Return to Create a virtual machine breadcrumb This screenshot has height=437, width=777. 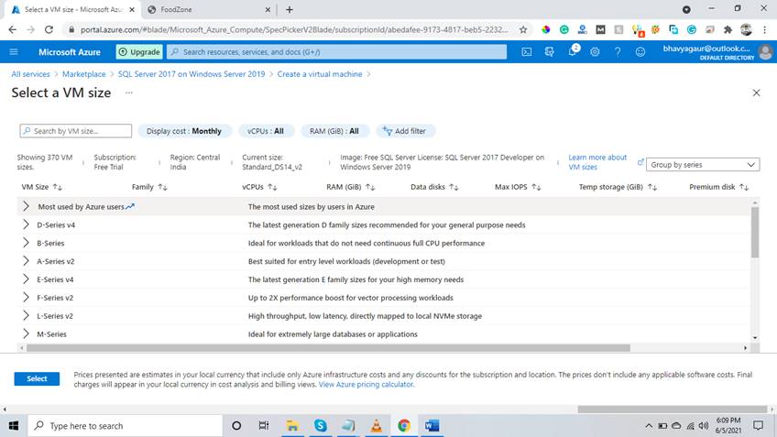point(320,74)
